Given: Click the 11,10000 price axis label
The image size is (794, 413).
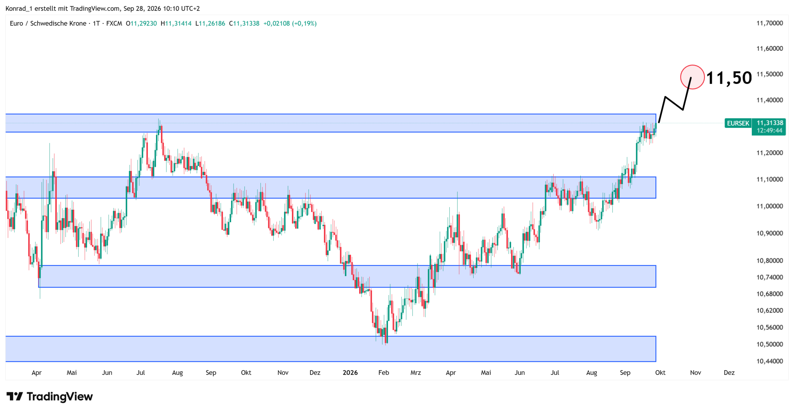Looking at the screenshot, I should (x=769, y=179).
